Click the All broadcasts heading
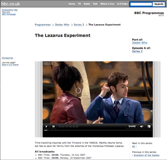 (45, 152)
